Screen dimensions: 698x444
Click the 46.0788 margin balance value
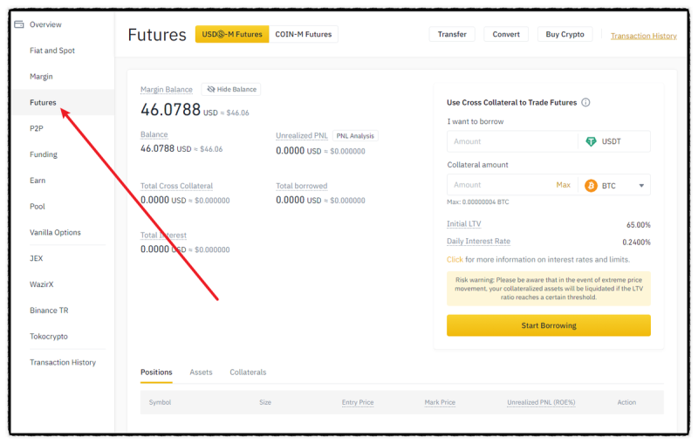(170, 109)
